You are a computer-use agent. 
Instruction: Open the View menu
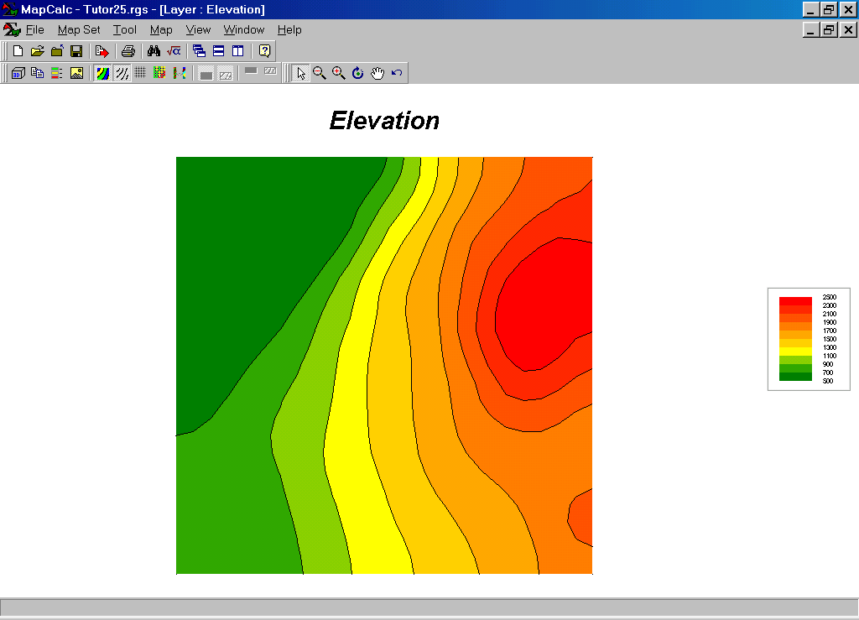click(x=198, y=30)
